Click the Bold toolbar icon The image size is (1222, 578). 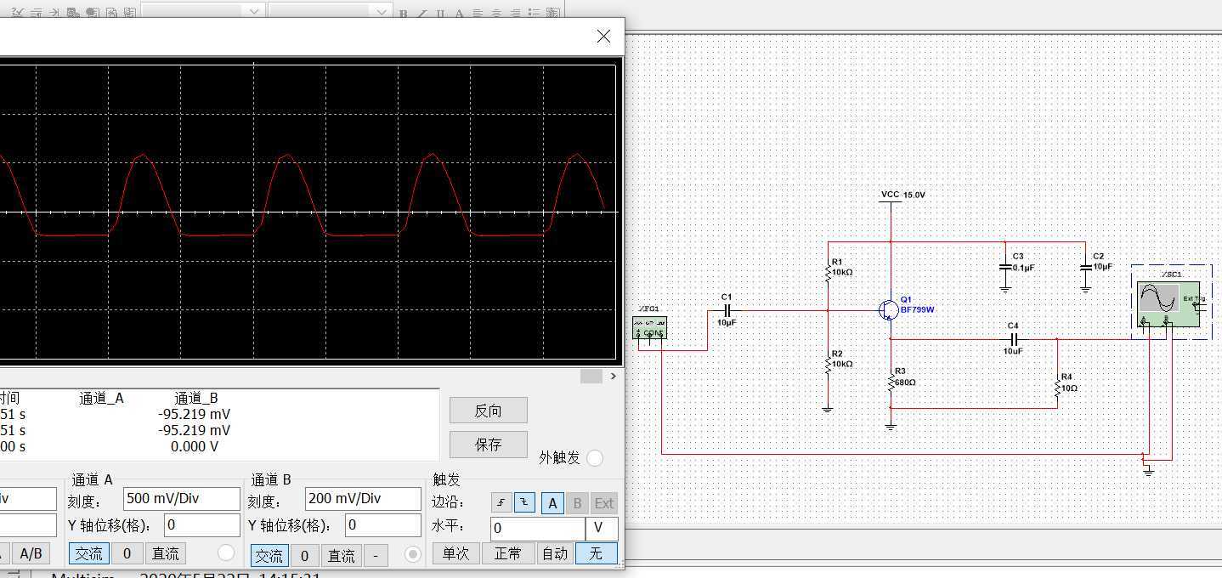404,13
